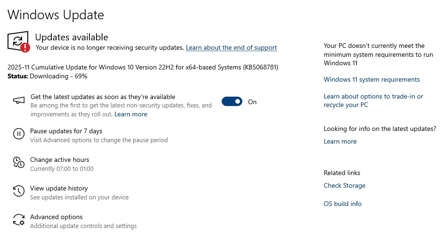Open Learn about the end of support
440x236 pixels.
coord(231,47)
